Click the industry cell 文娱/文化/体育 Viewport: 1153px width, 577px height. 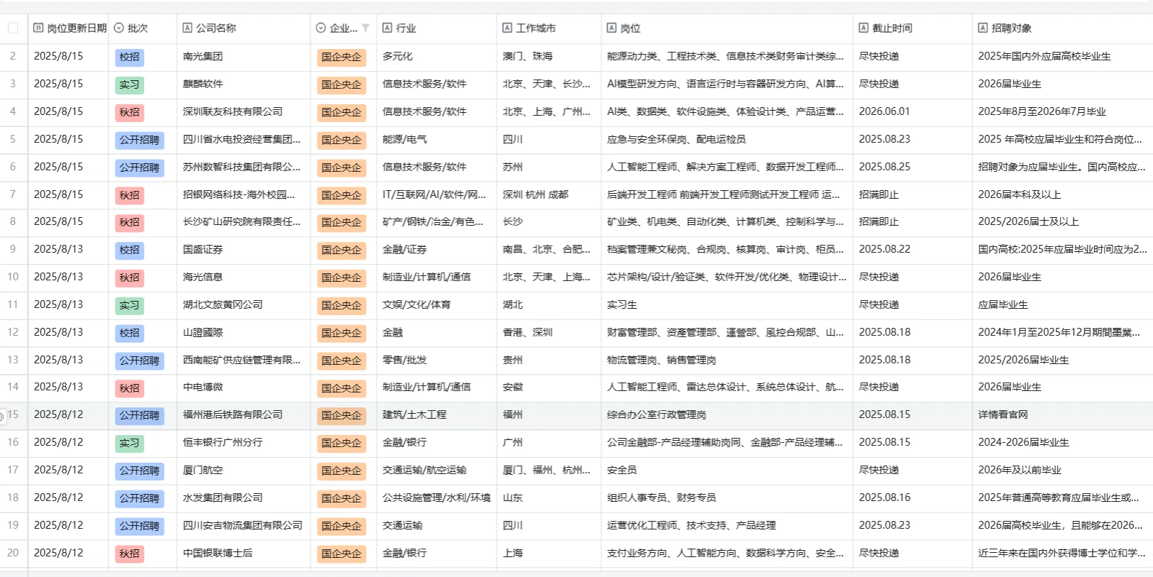pyautogui.click(x=436, y=305)
